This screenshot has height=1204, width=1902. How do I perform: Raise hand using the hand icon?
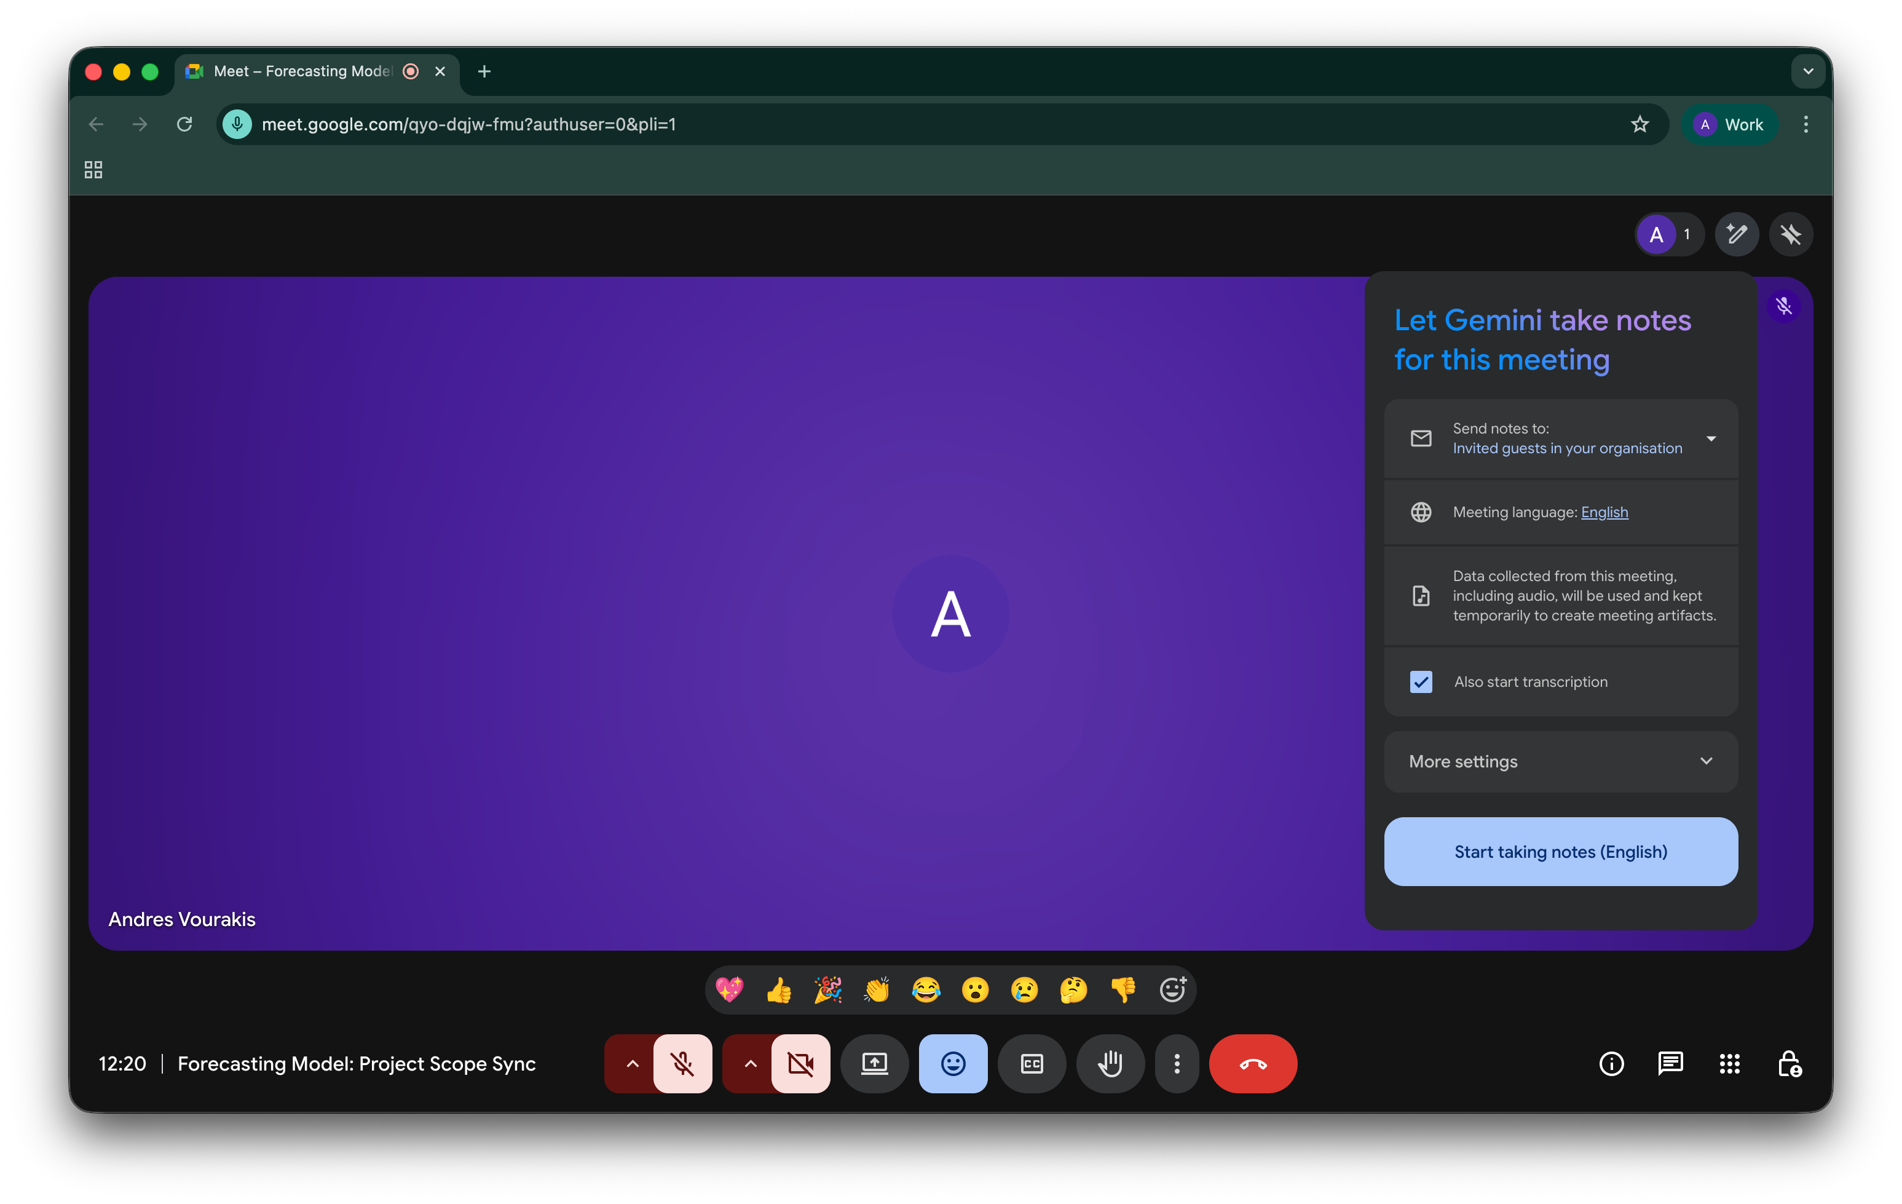coord(1110,1063)
